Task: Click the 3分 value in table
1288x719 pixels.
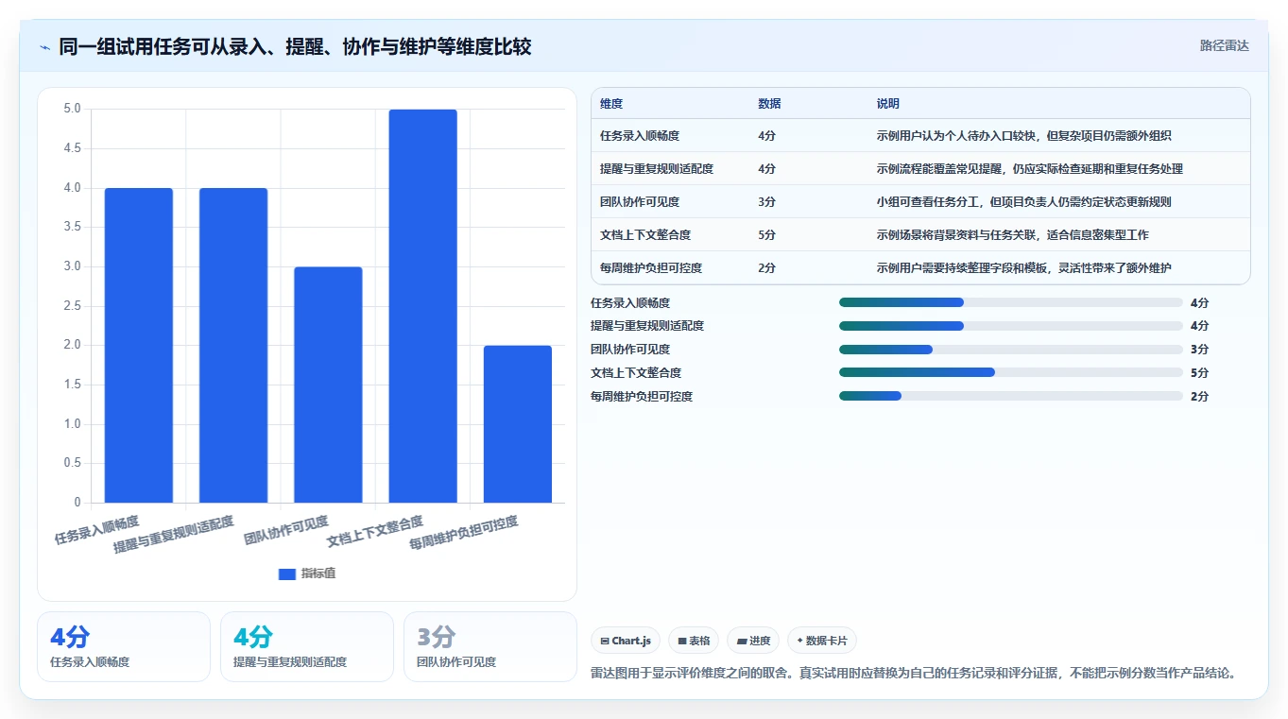Action: [x=766, y=202]
